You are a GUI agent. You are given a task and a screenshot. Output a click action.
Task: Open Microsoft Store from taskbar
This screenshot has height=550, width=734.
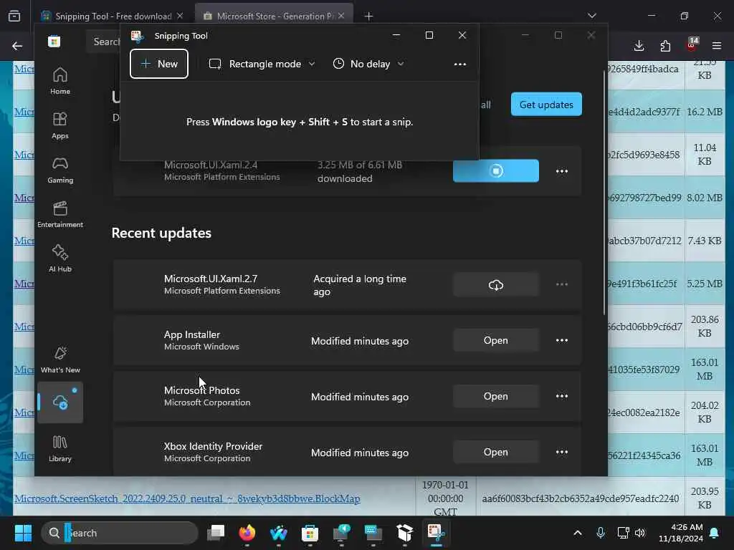(310, 533)
